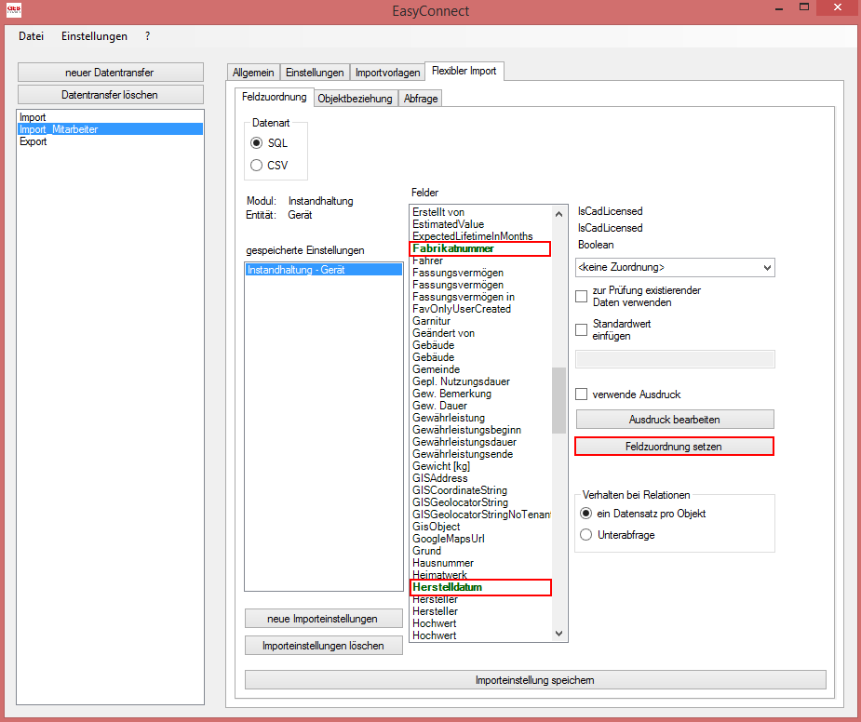
Task: Select Unterabfrage for relation behavior
Action: click(x=585, y=534)
